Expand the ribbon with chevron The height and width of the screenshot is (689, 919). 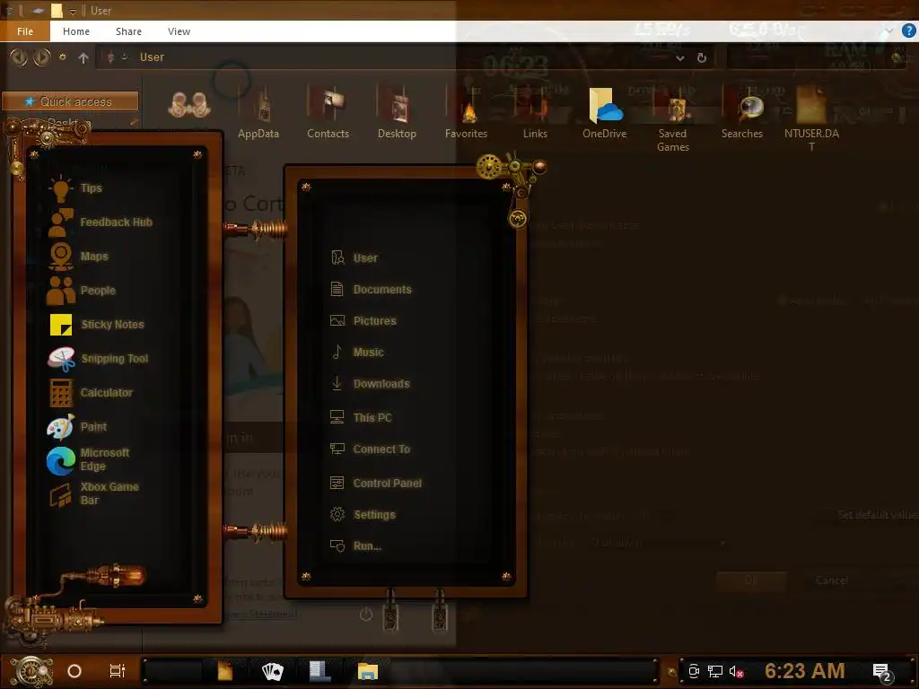pos(889,31)
